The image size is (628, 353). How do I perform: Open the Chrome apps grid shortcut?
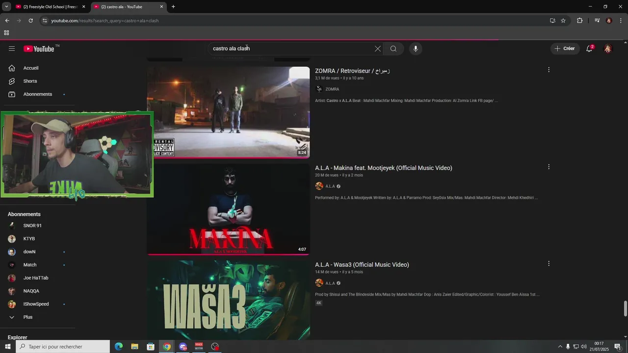pos(6,33)
